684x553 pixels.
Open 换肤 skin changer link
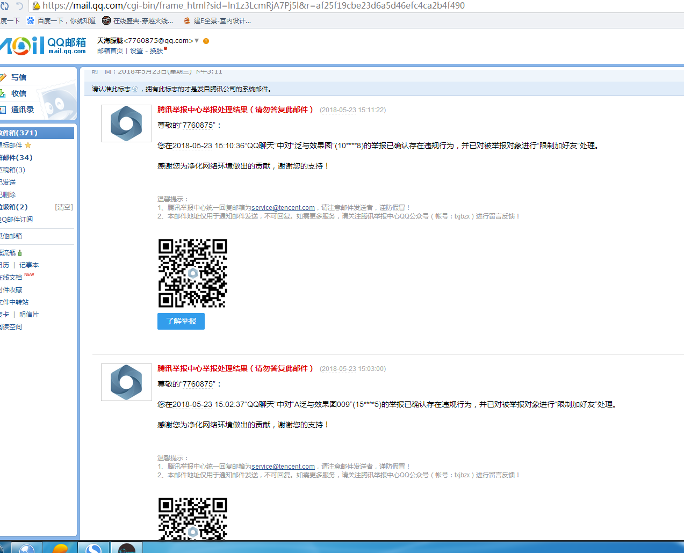tap(156, 51)
